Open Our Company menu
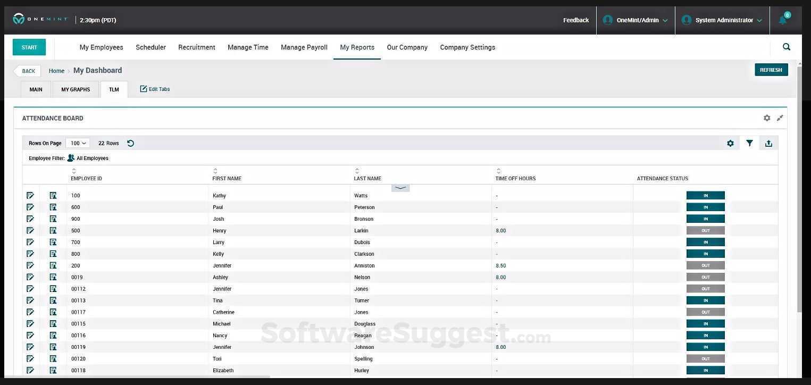Screen dimensions: 811x385 click(x=407, y=47)
